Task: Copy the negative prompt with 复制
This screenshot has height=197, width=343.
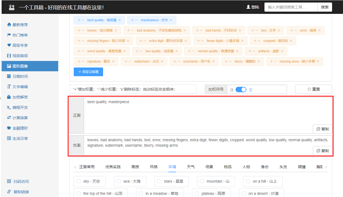Action: click(x=323, y=151)
